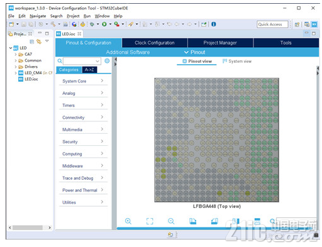Expand the LED_CM4 project node
322x247 pixels.
(x=16, y=73)
